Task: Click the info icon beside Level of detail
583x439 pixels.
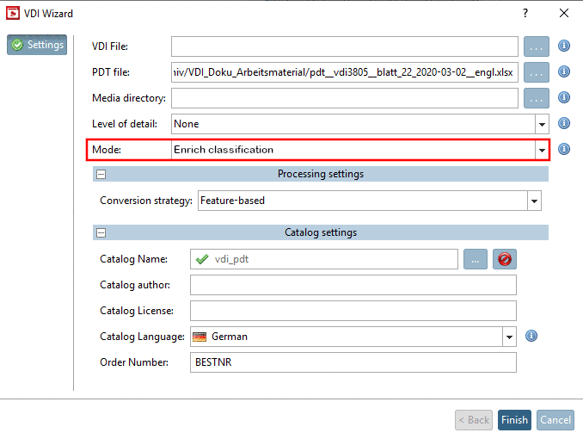Action: tap(564, 123)
